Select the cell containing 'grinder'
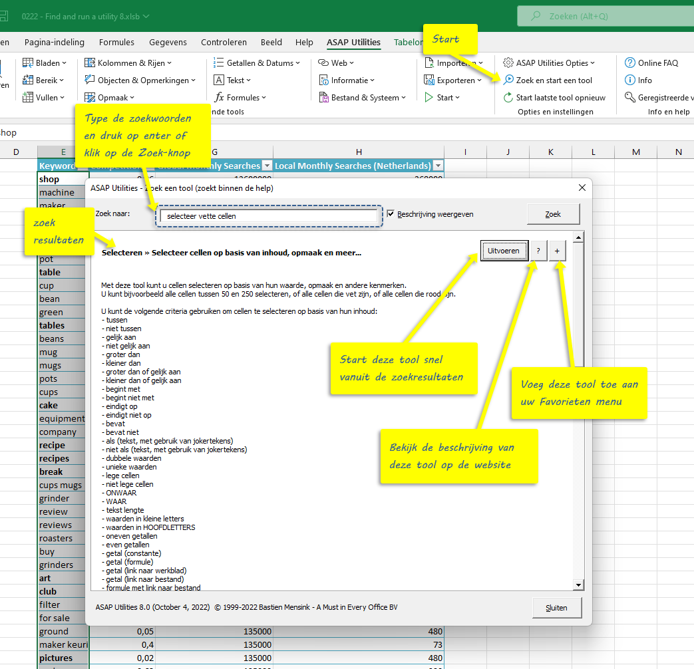Viewport: 694px width, 669px height. [61, 498]
